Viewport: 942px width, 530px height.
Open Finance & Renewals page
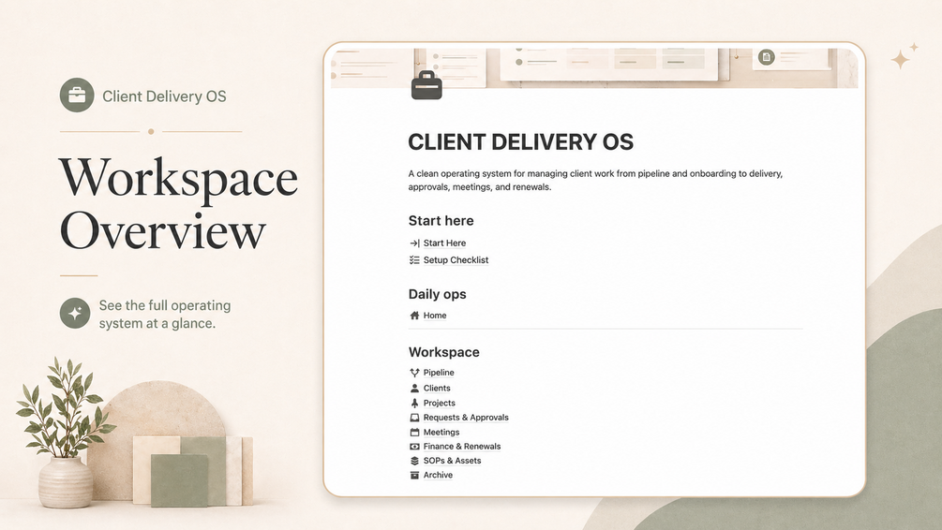[462, 447]
